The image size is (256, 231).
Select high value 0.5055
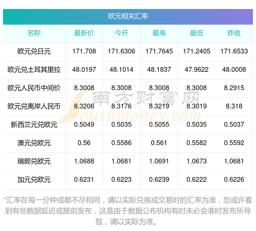click(x=159, y=125)
